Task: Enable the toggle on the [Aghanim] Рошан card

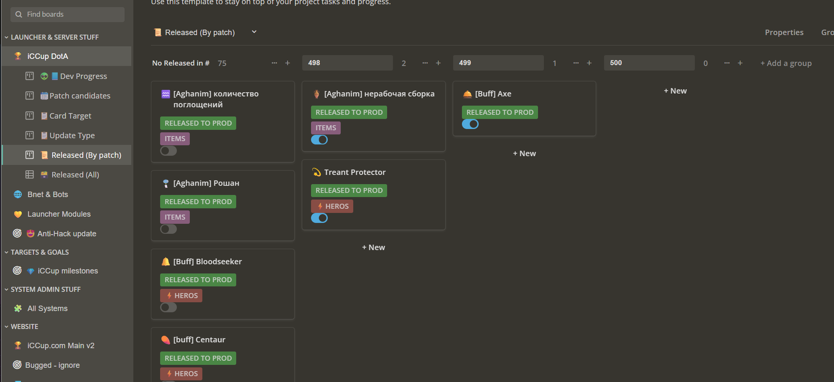Action: click(x=168, y=229)
